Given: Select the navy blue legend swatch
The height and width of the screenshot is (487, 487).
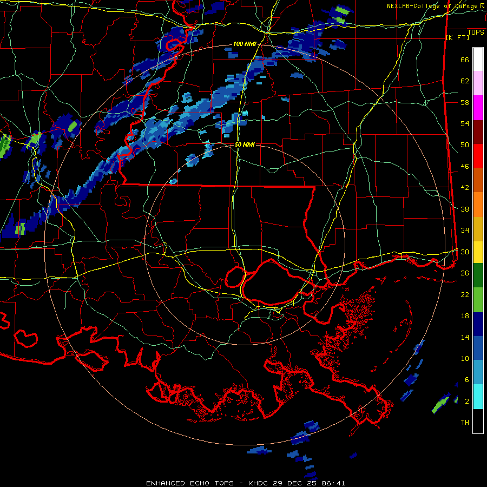Looking at the screenshot, I should (x=478, y=324).
